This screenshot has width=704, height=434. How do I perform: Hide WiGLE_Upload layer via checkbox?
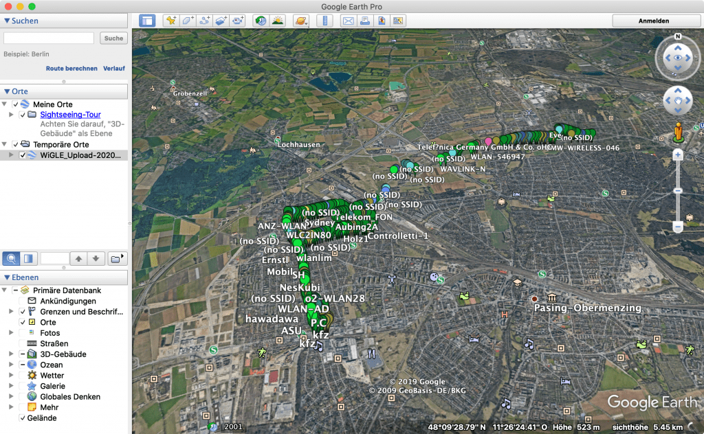pyautogui.click(x=23, y=155)
